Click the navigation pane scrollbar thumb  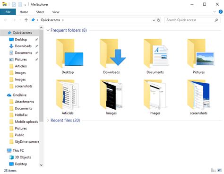click(x=41, y=76)
